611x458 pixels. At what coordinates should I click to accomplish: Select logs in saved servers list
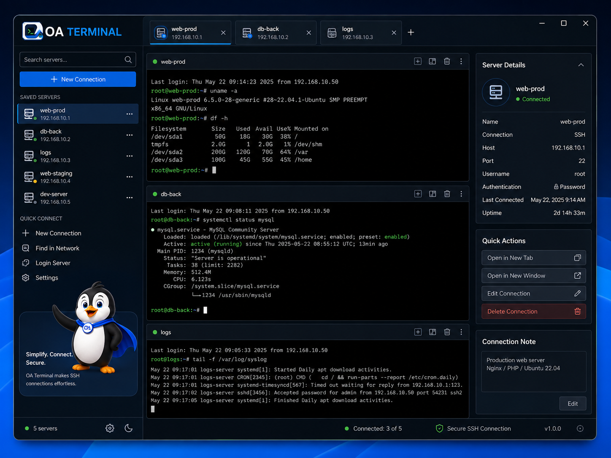(x=78, y=156)
